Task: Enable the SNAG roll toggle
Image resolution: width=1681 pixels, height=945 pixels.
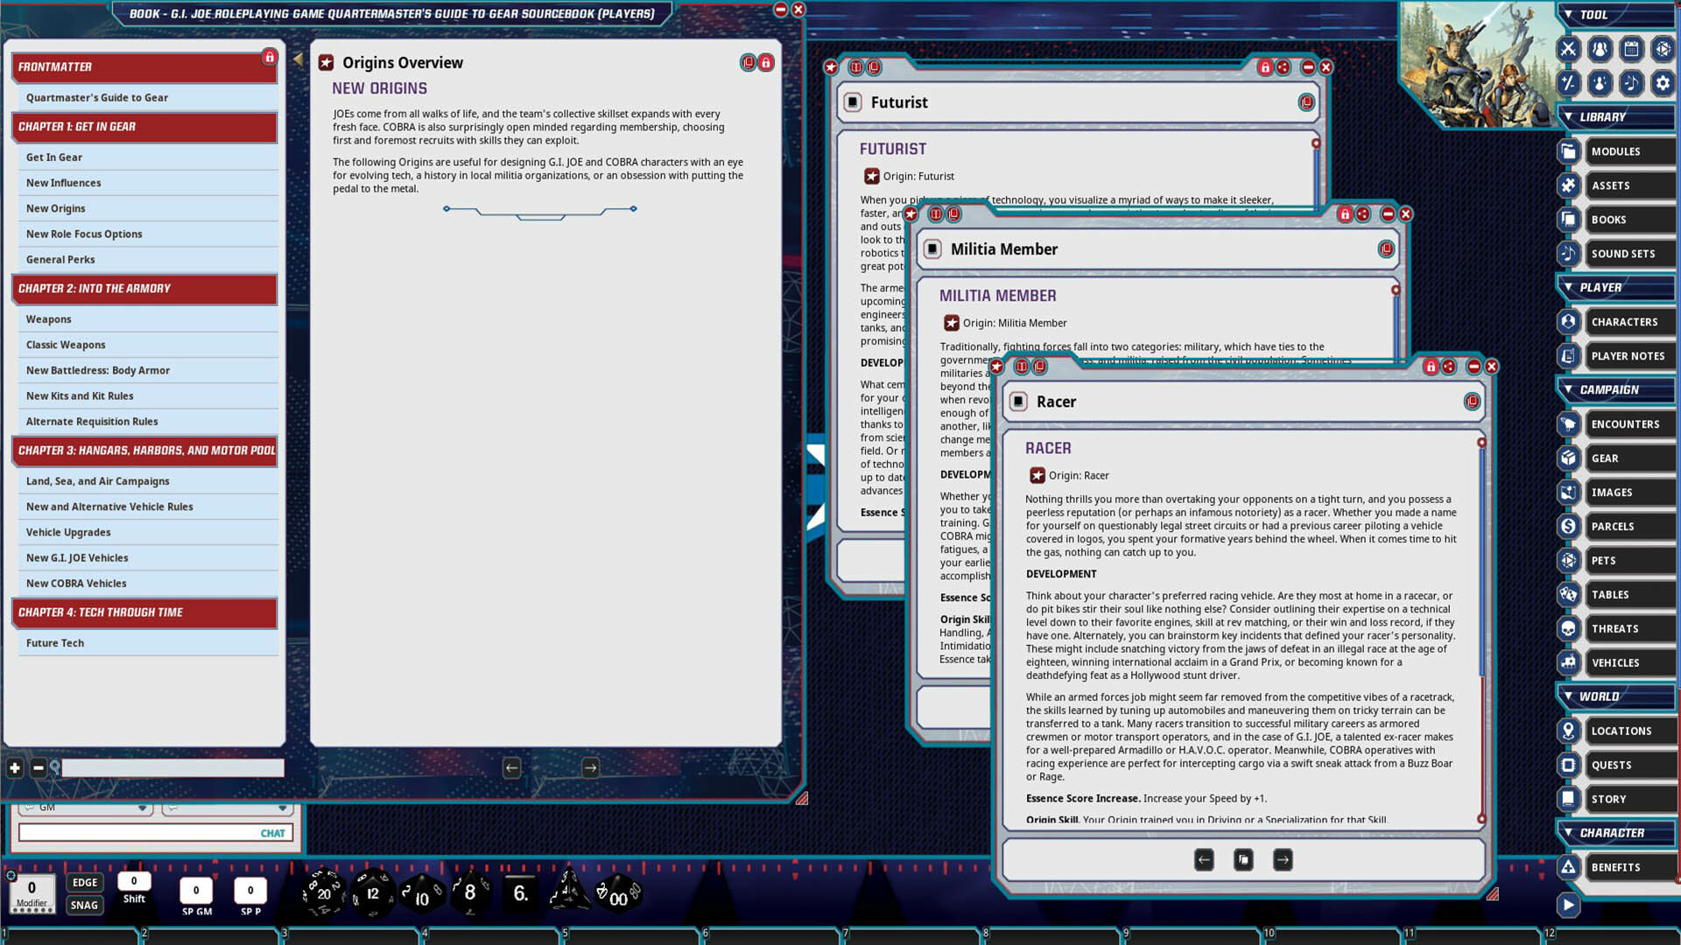Action: coord(84,905)
